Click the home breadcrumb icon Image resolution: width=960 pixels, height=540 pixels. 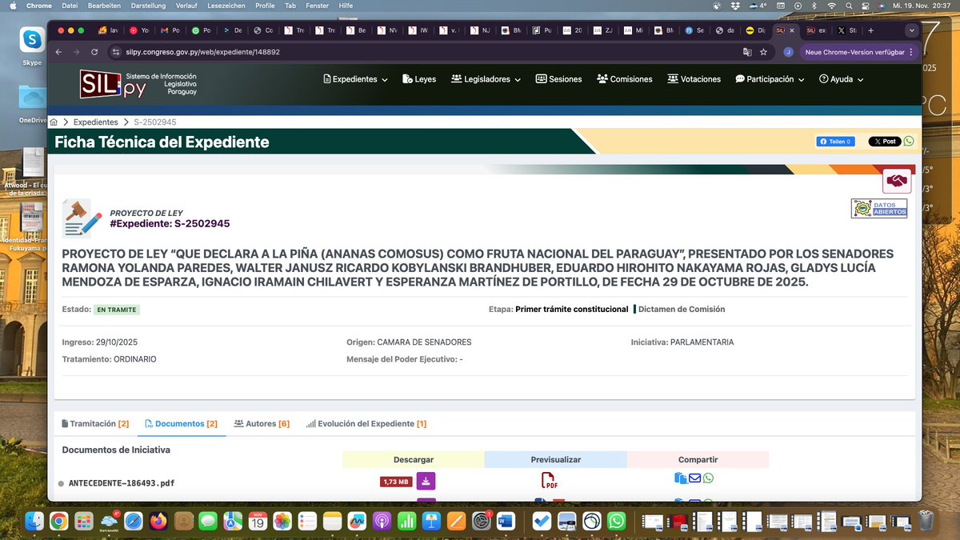coord(54,122)
